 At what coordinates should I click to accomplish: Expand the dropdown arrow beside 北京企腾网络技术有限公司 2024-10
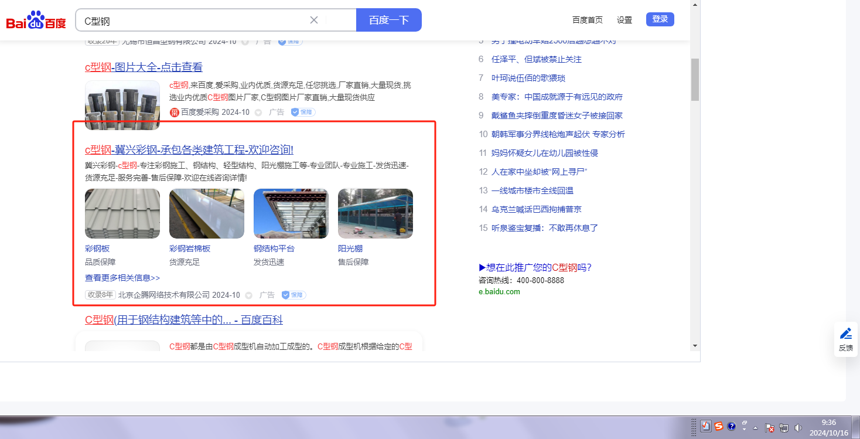(x=249, y=295)
